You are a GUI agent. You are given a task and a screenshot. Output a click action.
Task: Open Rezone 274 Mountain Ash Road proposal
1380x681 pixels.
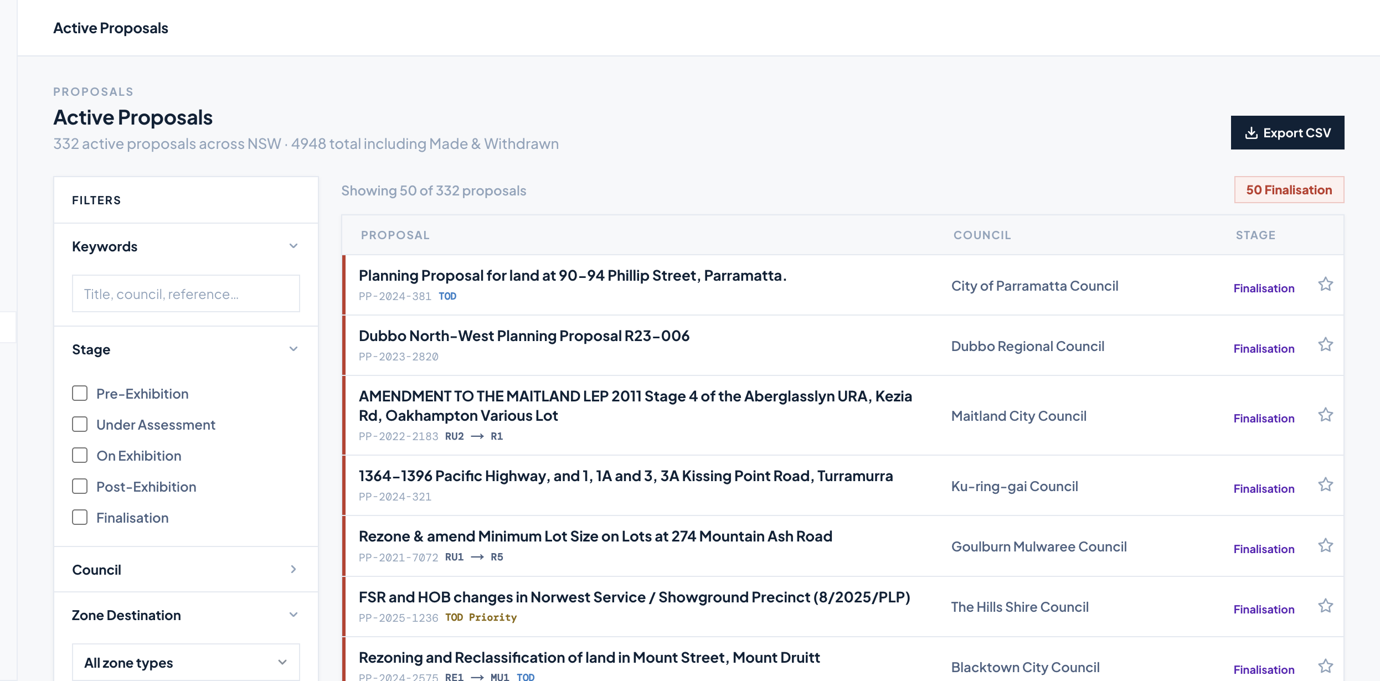click(x=595, y=536)
